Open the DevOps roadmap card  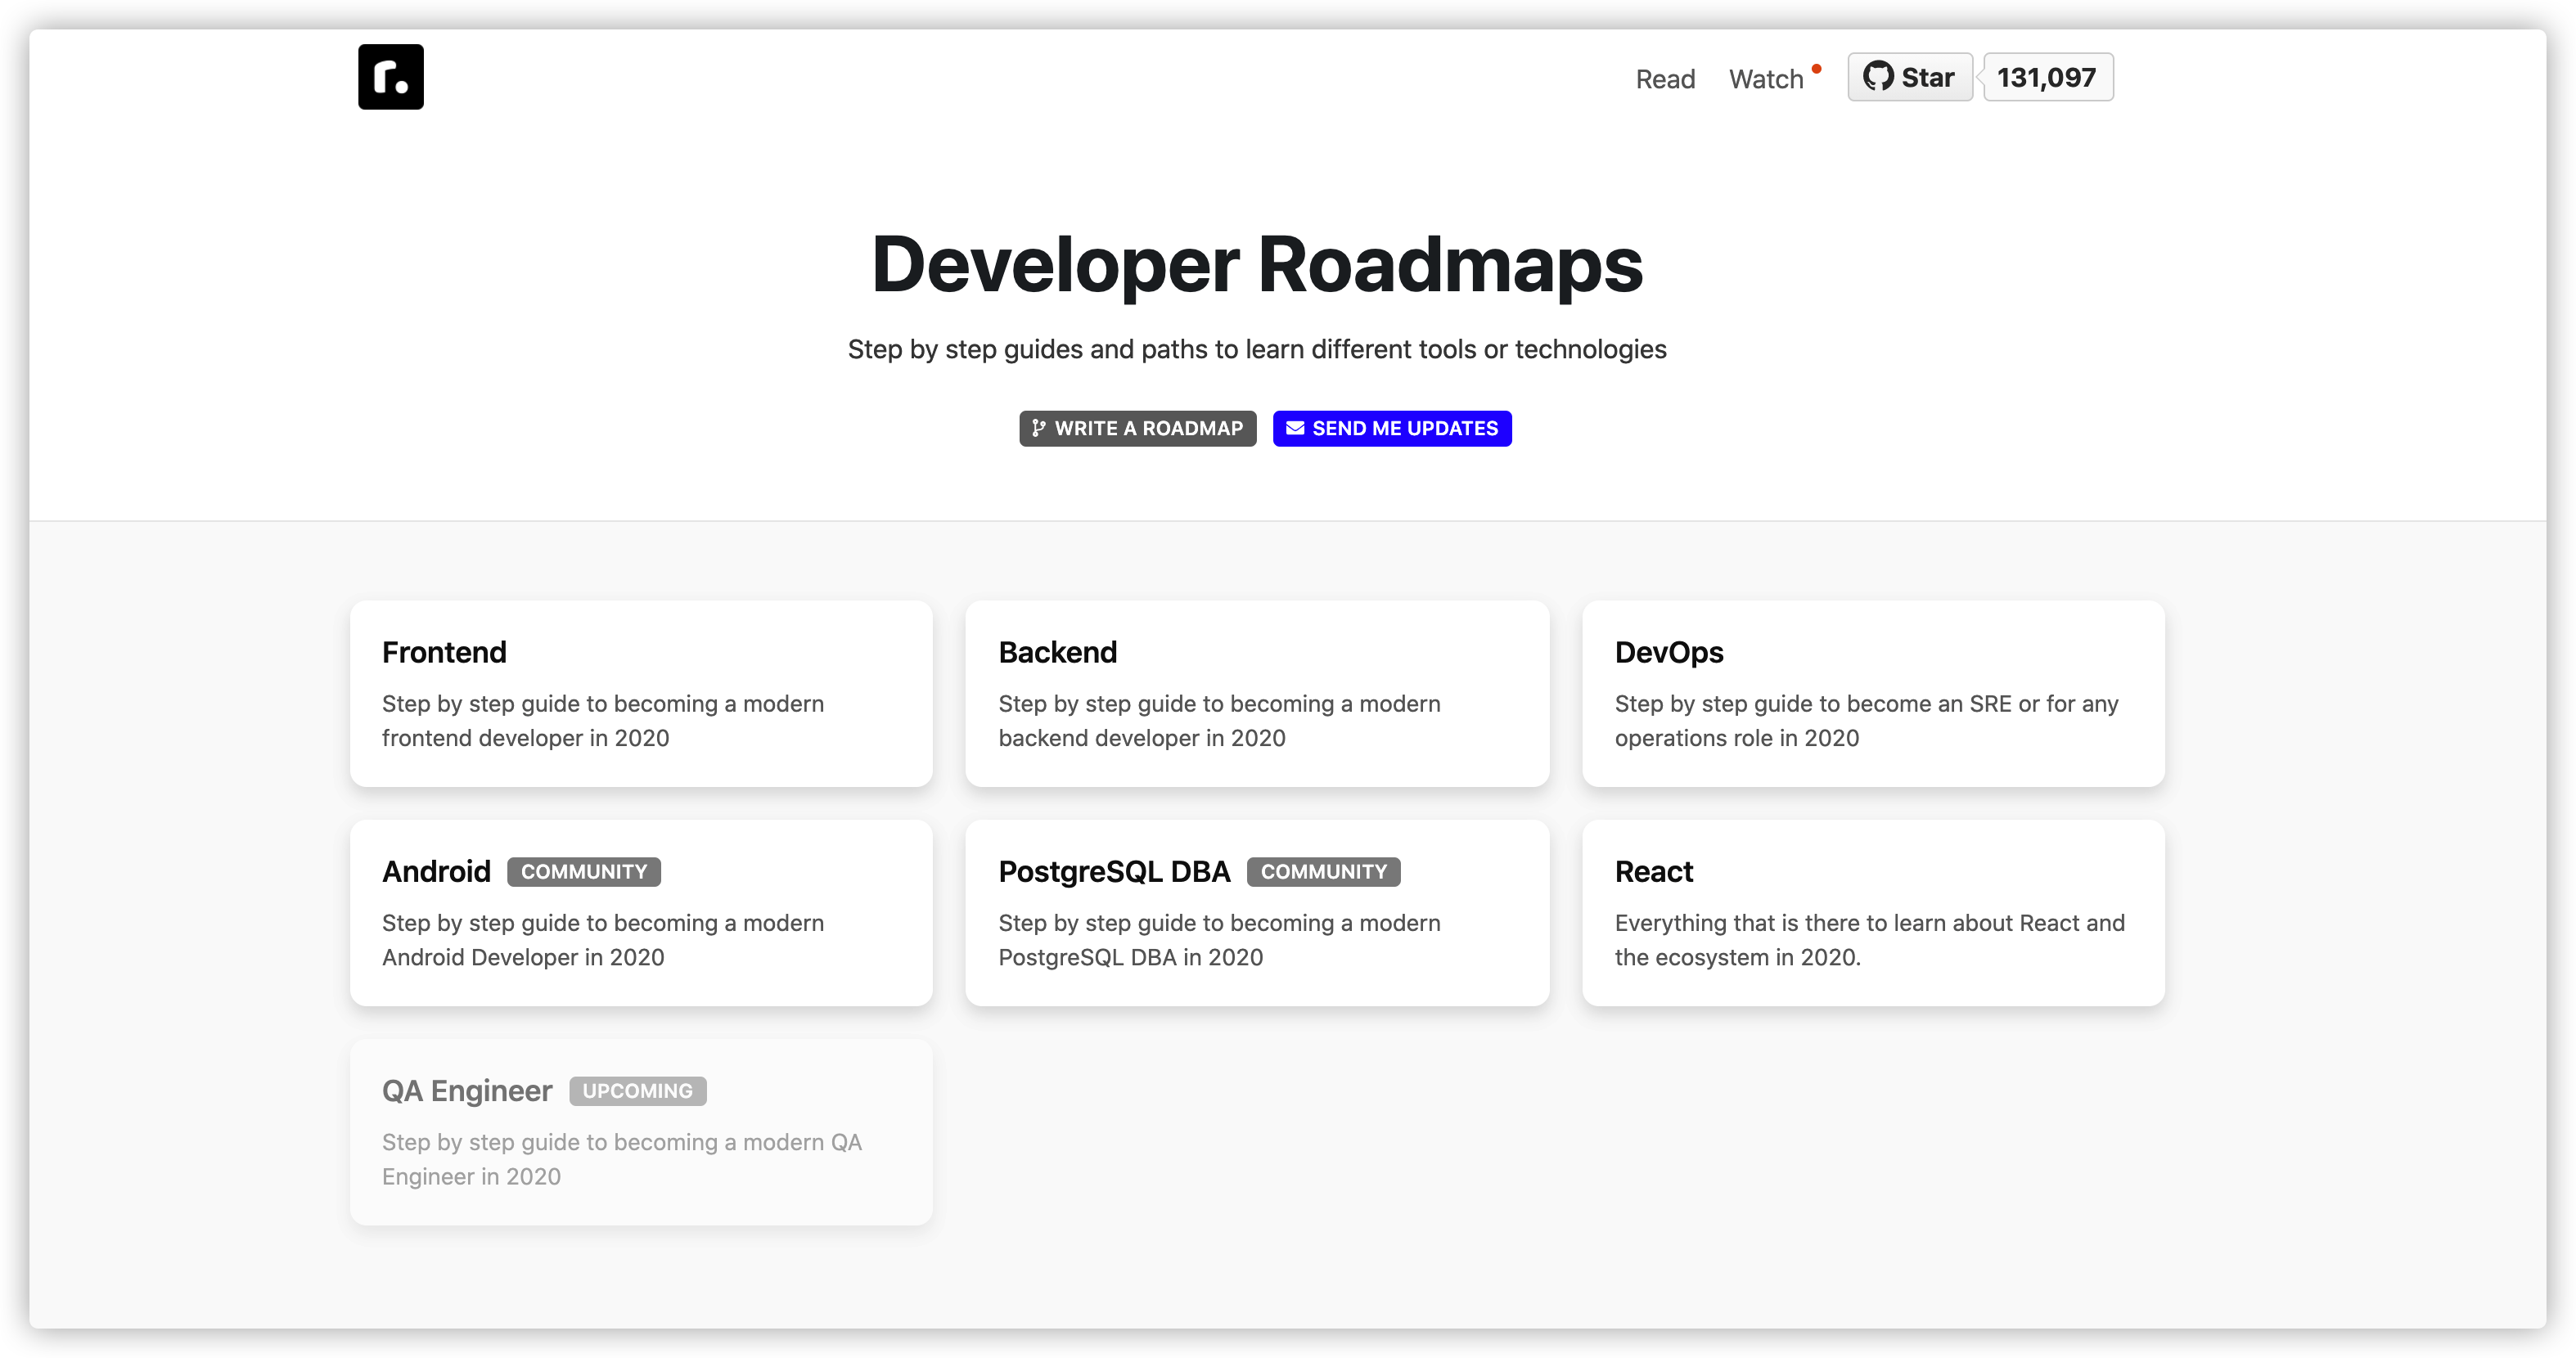[1873, 693]
